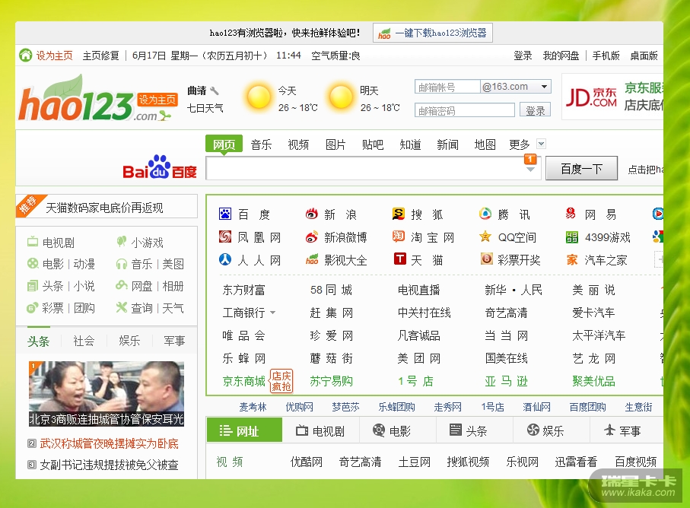Open the Renren blue circle icon
The width and height of the screenshot is (690, 508).
click(225, 259)
